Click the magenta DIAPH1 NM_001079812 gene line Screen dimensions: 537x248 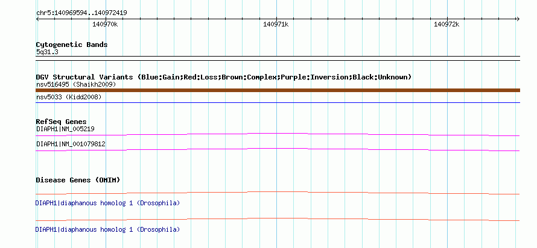pos(278,149)
